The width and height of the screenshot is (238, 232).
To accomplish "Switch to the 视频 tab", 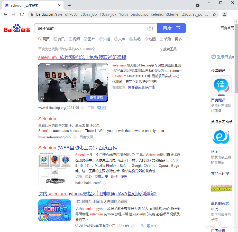I will [x=74, y=39].
